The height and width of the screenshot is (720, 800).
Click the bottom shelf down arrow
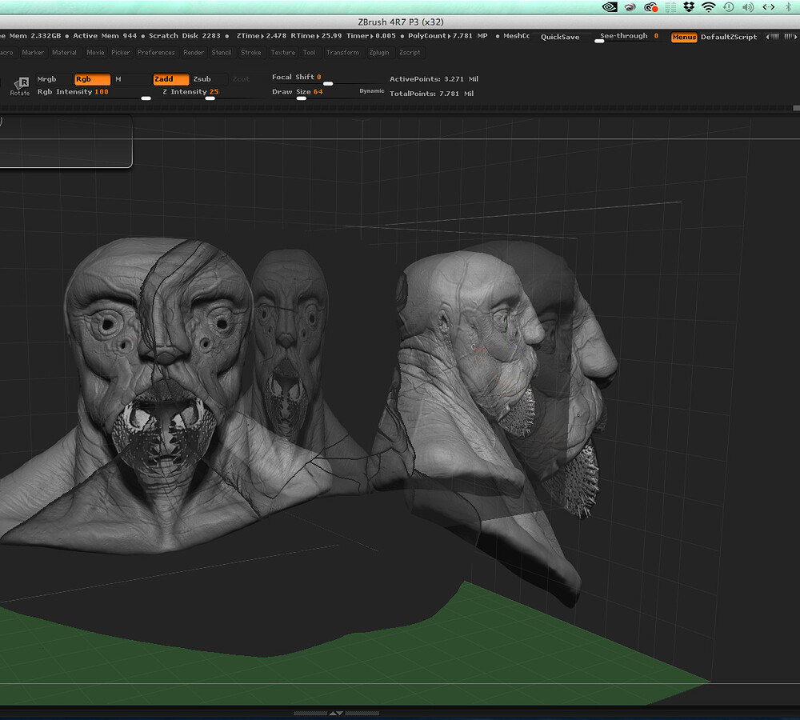pyautogui.click(x=340, y=713)
